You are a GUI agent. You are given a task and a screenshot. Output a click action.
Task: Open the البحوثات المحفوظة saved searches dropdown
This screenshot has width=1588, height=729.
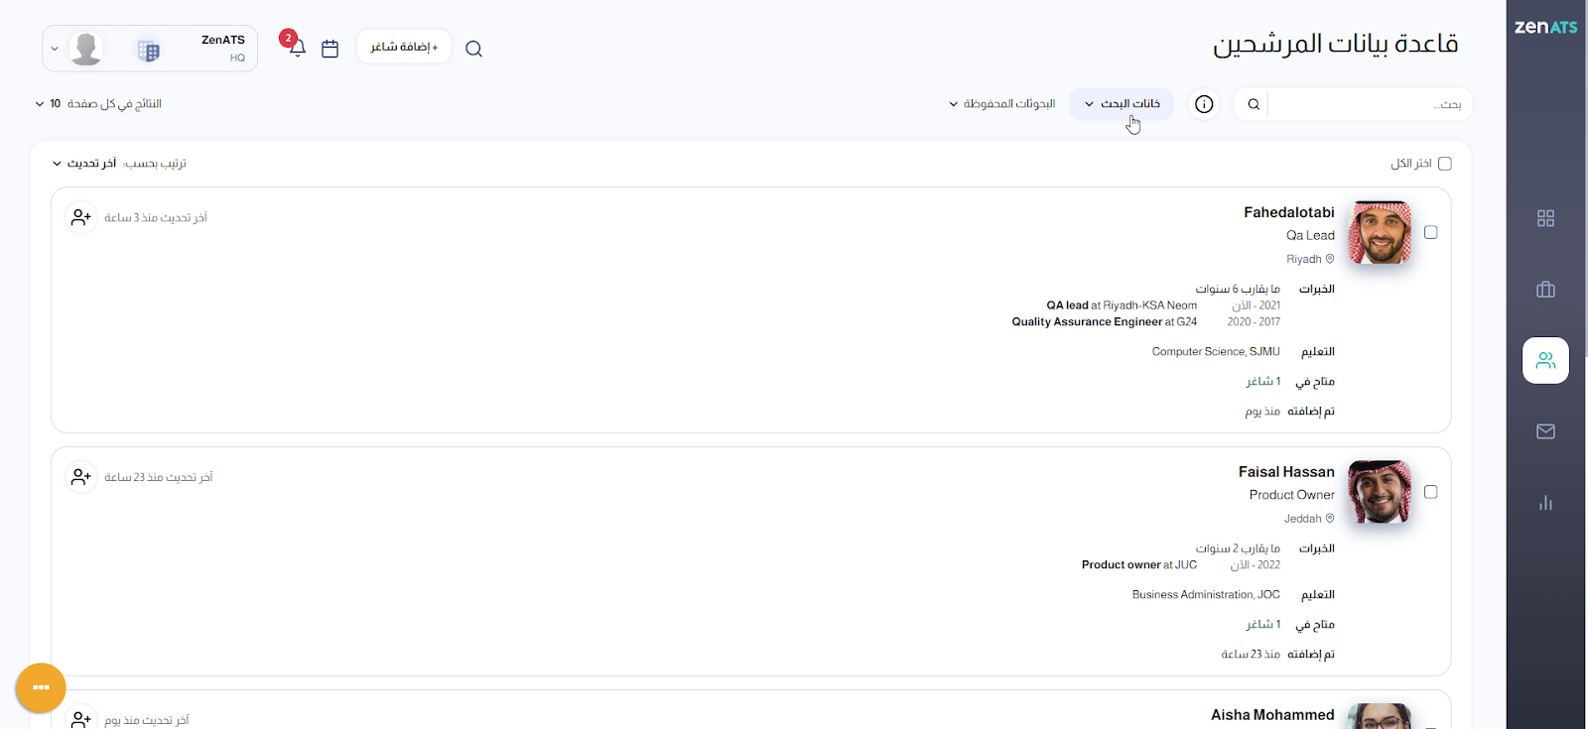1001,104
